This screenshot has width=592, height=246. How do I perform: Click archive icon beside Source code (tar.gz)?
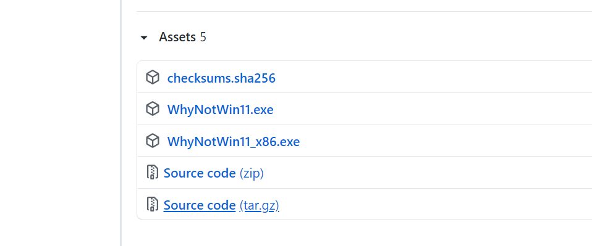(152, 204)
